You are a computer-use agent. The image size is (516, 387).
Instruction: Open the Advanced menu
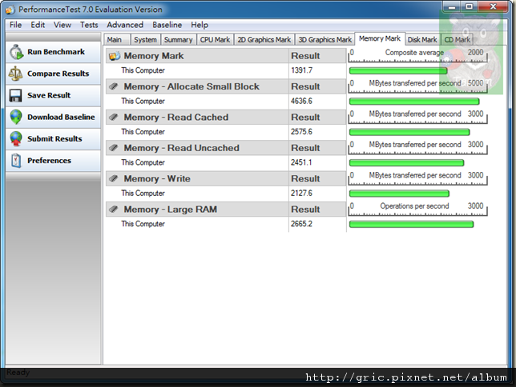[125, 25]
